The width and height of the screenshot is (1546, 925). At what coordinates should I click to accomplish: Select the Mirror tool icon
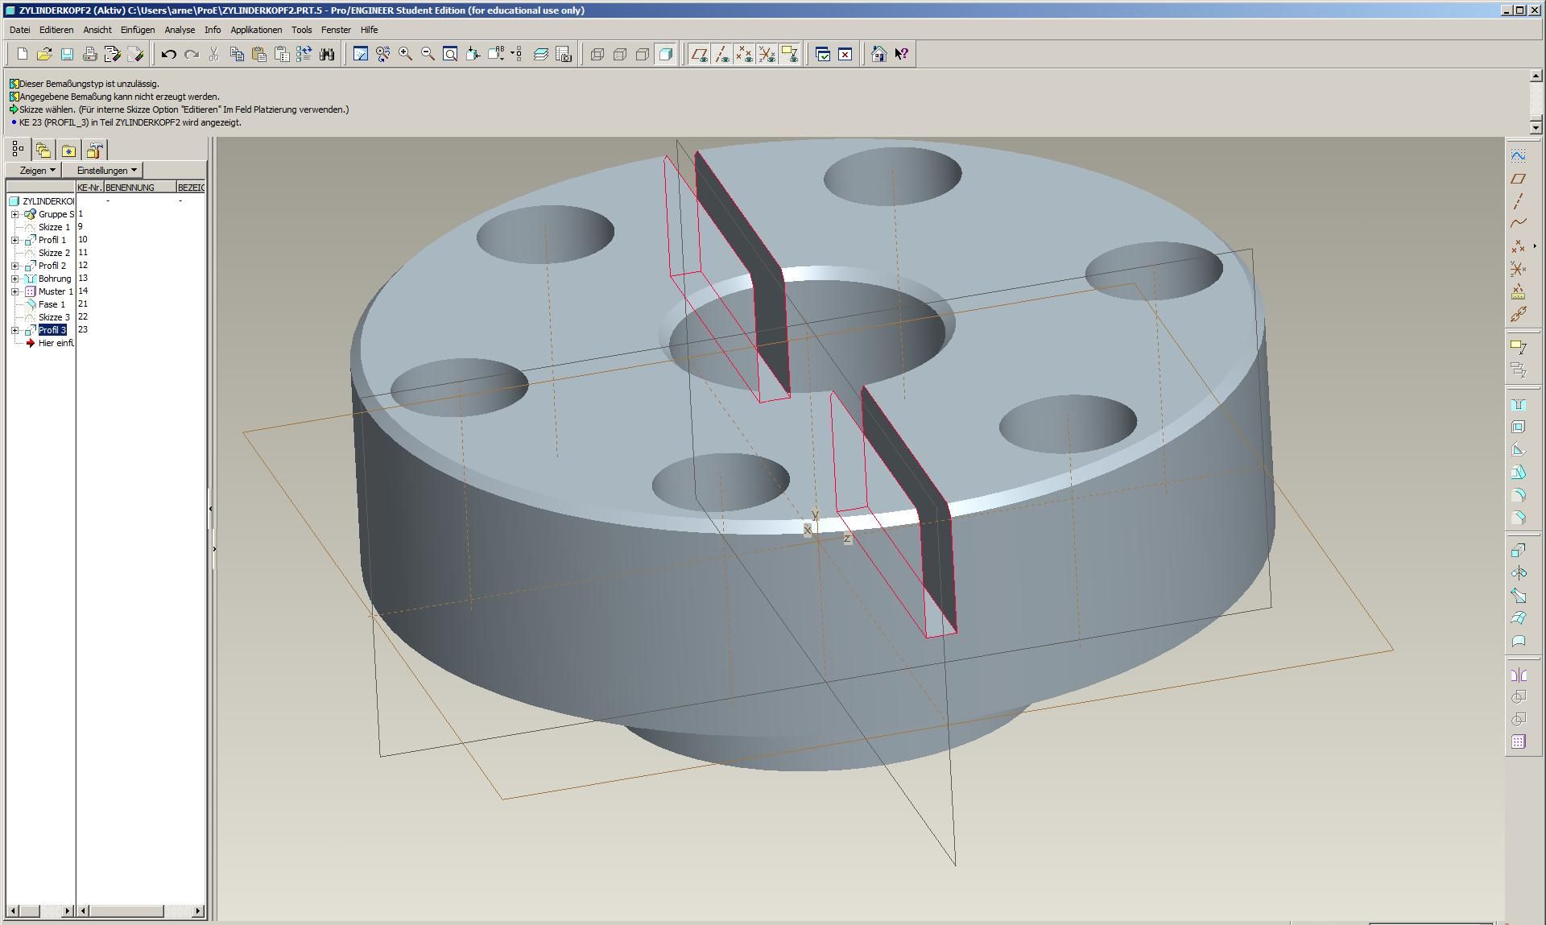coord(1519,675)
